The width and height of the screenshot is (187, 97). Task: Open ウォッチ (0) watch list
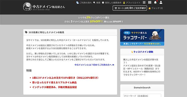pos(157,8)
